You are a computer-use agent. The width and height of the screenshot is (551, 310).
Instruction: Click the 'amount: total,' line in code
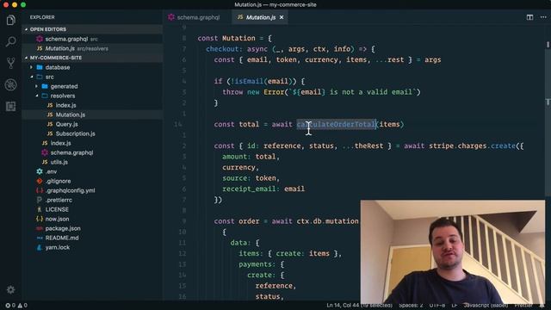[x=251, y=157]
